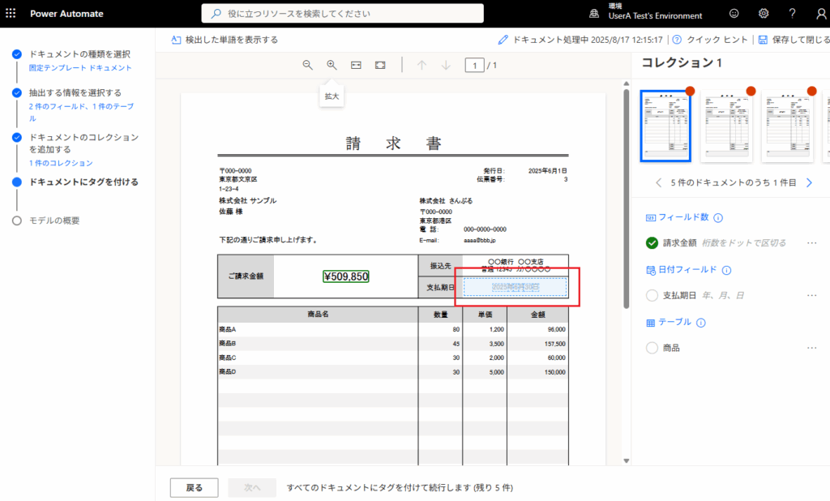Click the page number input box
The height and width of the screenshot is (501, 830).
click(x=474, y=65)
